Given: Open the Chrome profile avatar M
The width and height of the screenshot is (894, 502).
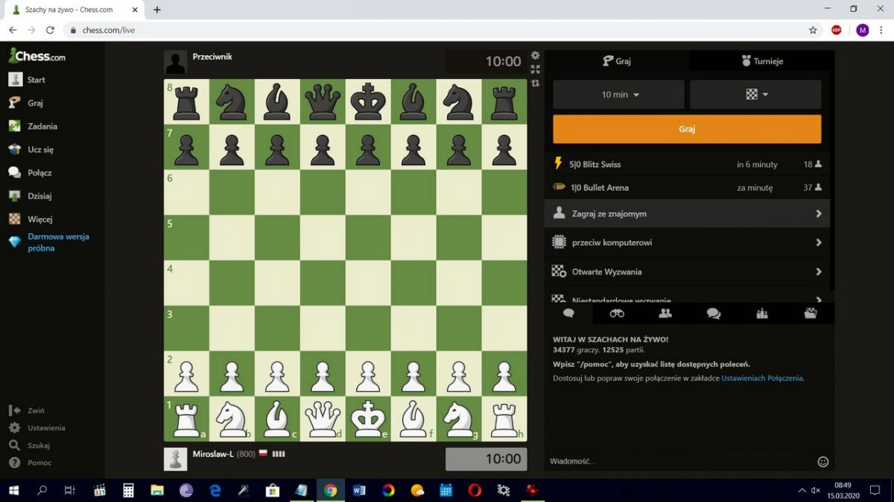Looking at the screenshot, I should (x=862, y=30).
